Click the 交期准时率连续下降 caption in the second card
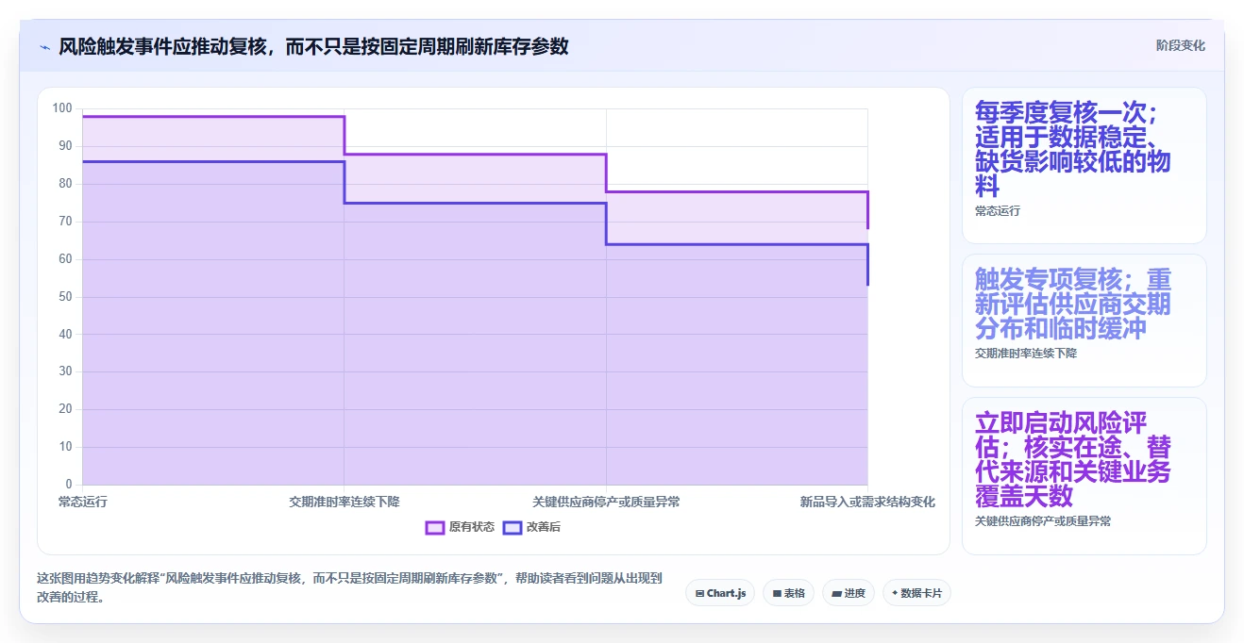This screenshot has width=1244, height=643. point(1025,354)
